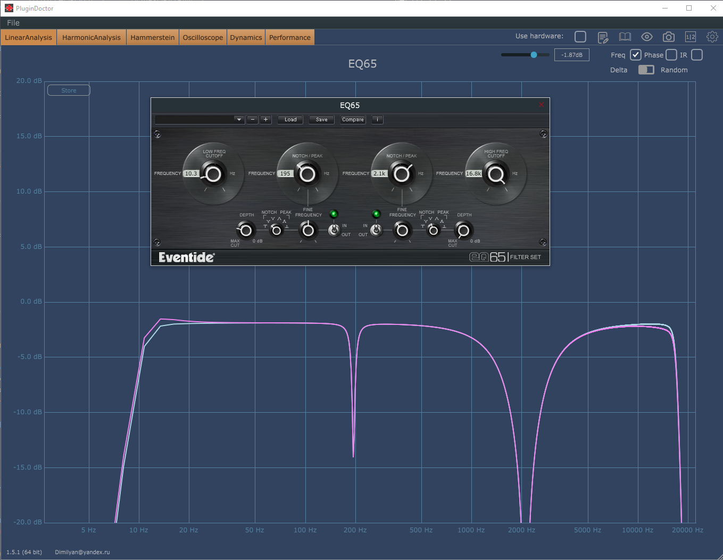Screen dimensions: 723x560
Task: Click the right band green LED
Action: [376, 214]
